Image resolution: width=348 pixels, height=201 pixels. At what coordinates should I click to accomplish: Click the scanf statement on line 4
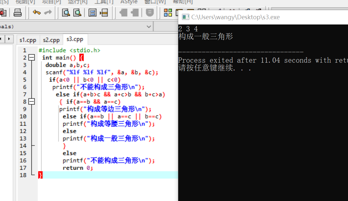point(102,72)
